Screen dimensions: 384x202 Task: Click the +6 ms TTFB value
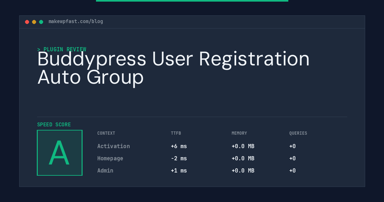[179, 146]
